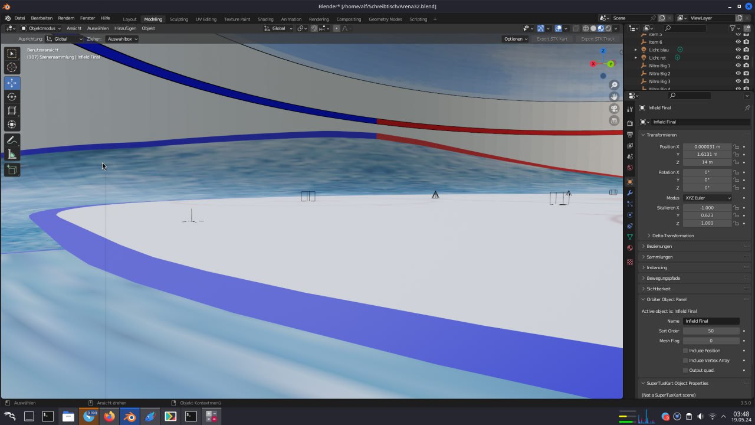Switch to perspective/orthographic grid view icon
The height and width of the screenshot is (425, 755).
click(x=614, y=120)
